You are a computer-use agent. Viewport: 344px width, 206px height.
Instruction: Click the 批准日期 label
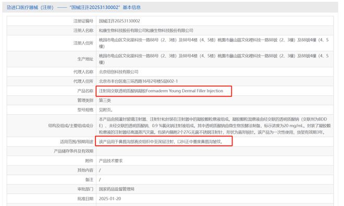pyautogui.click(x=85, y=199)
